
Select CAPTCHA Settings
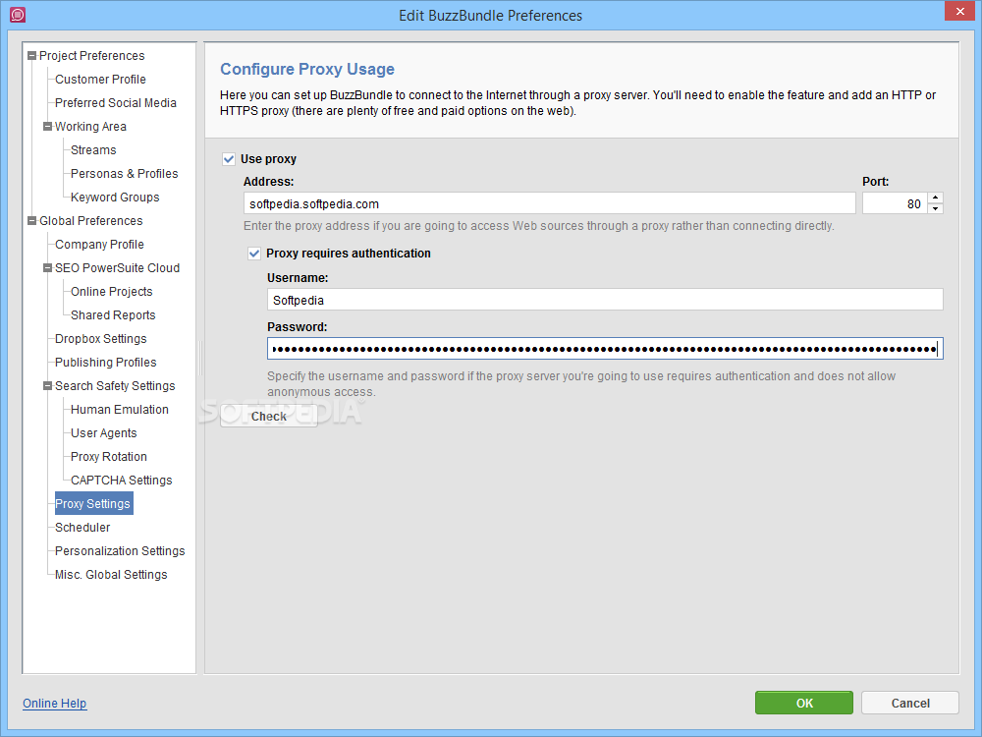(122, 481)
